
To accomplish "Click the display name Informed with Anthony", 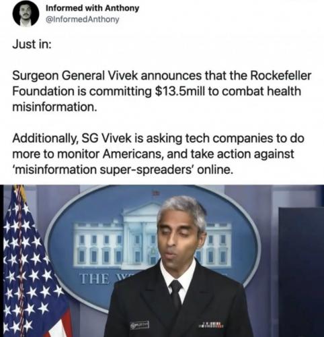I will point(92,8).
